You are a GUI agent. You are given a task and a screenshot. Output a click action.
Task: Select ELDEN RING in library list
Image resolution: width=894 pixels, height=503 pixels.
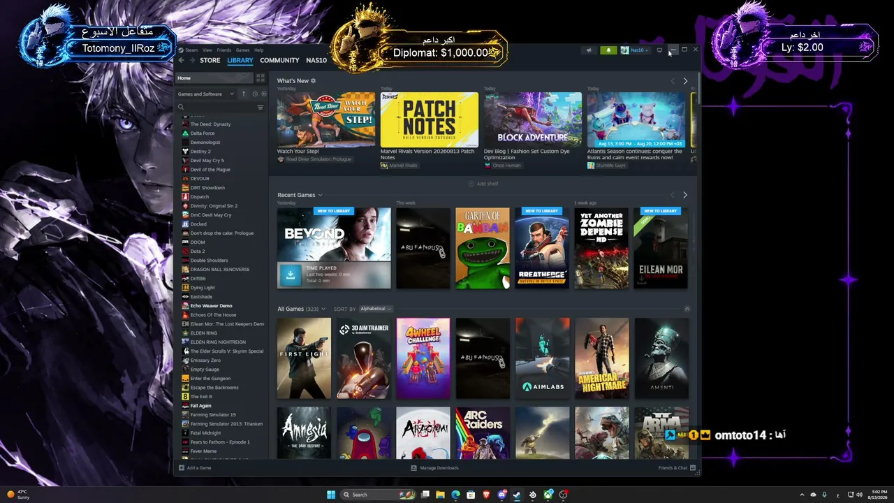click(203, 333)
